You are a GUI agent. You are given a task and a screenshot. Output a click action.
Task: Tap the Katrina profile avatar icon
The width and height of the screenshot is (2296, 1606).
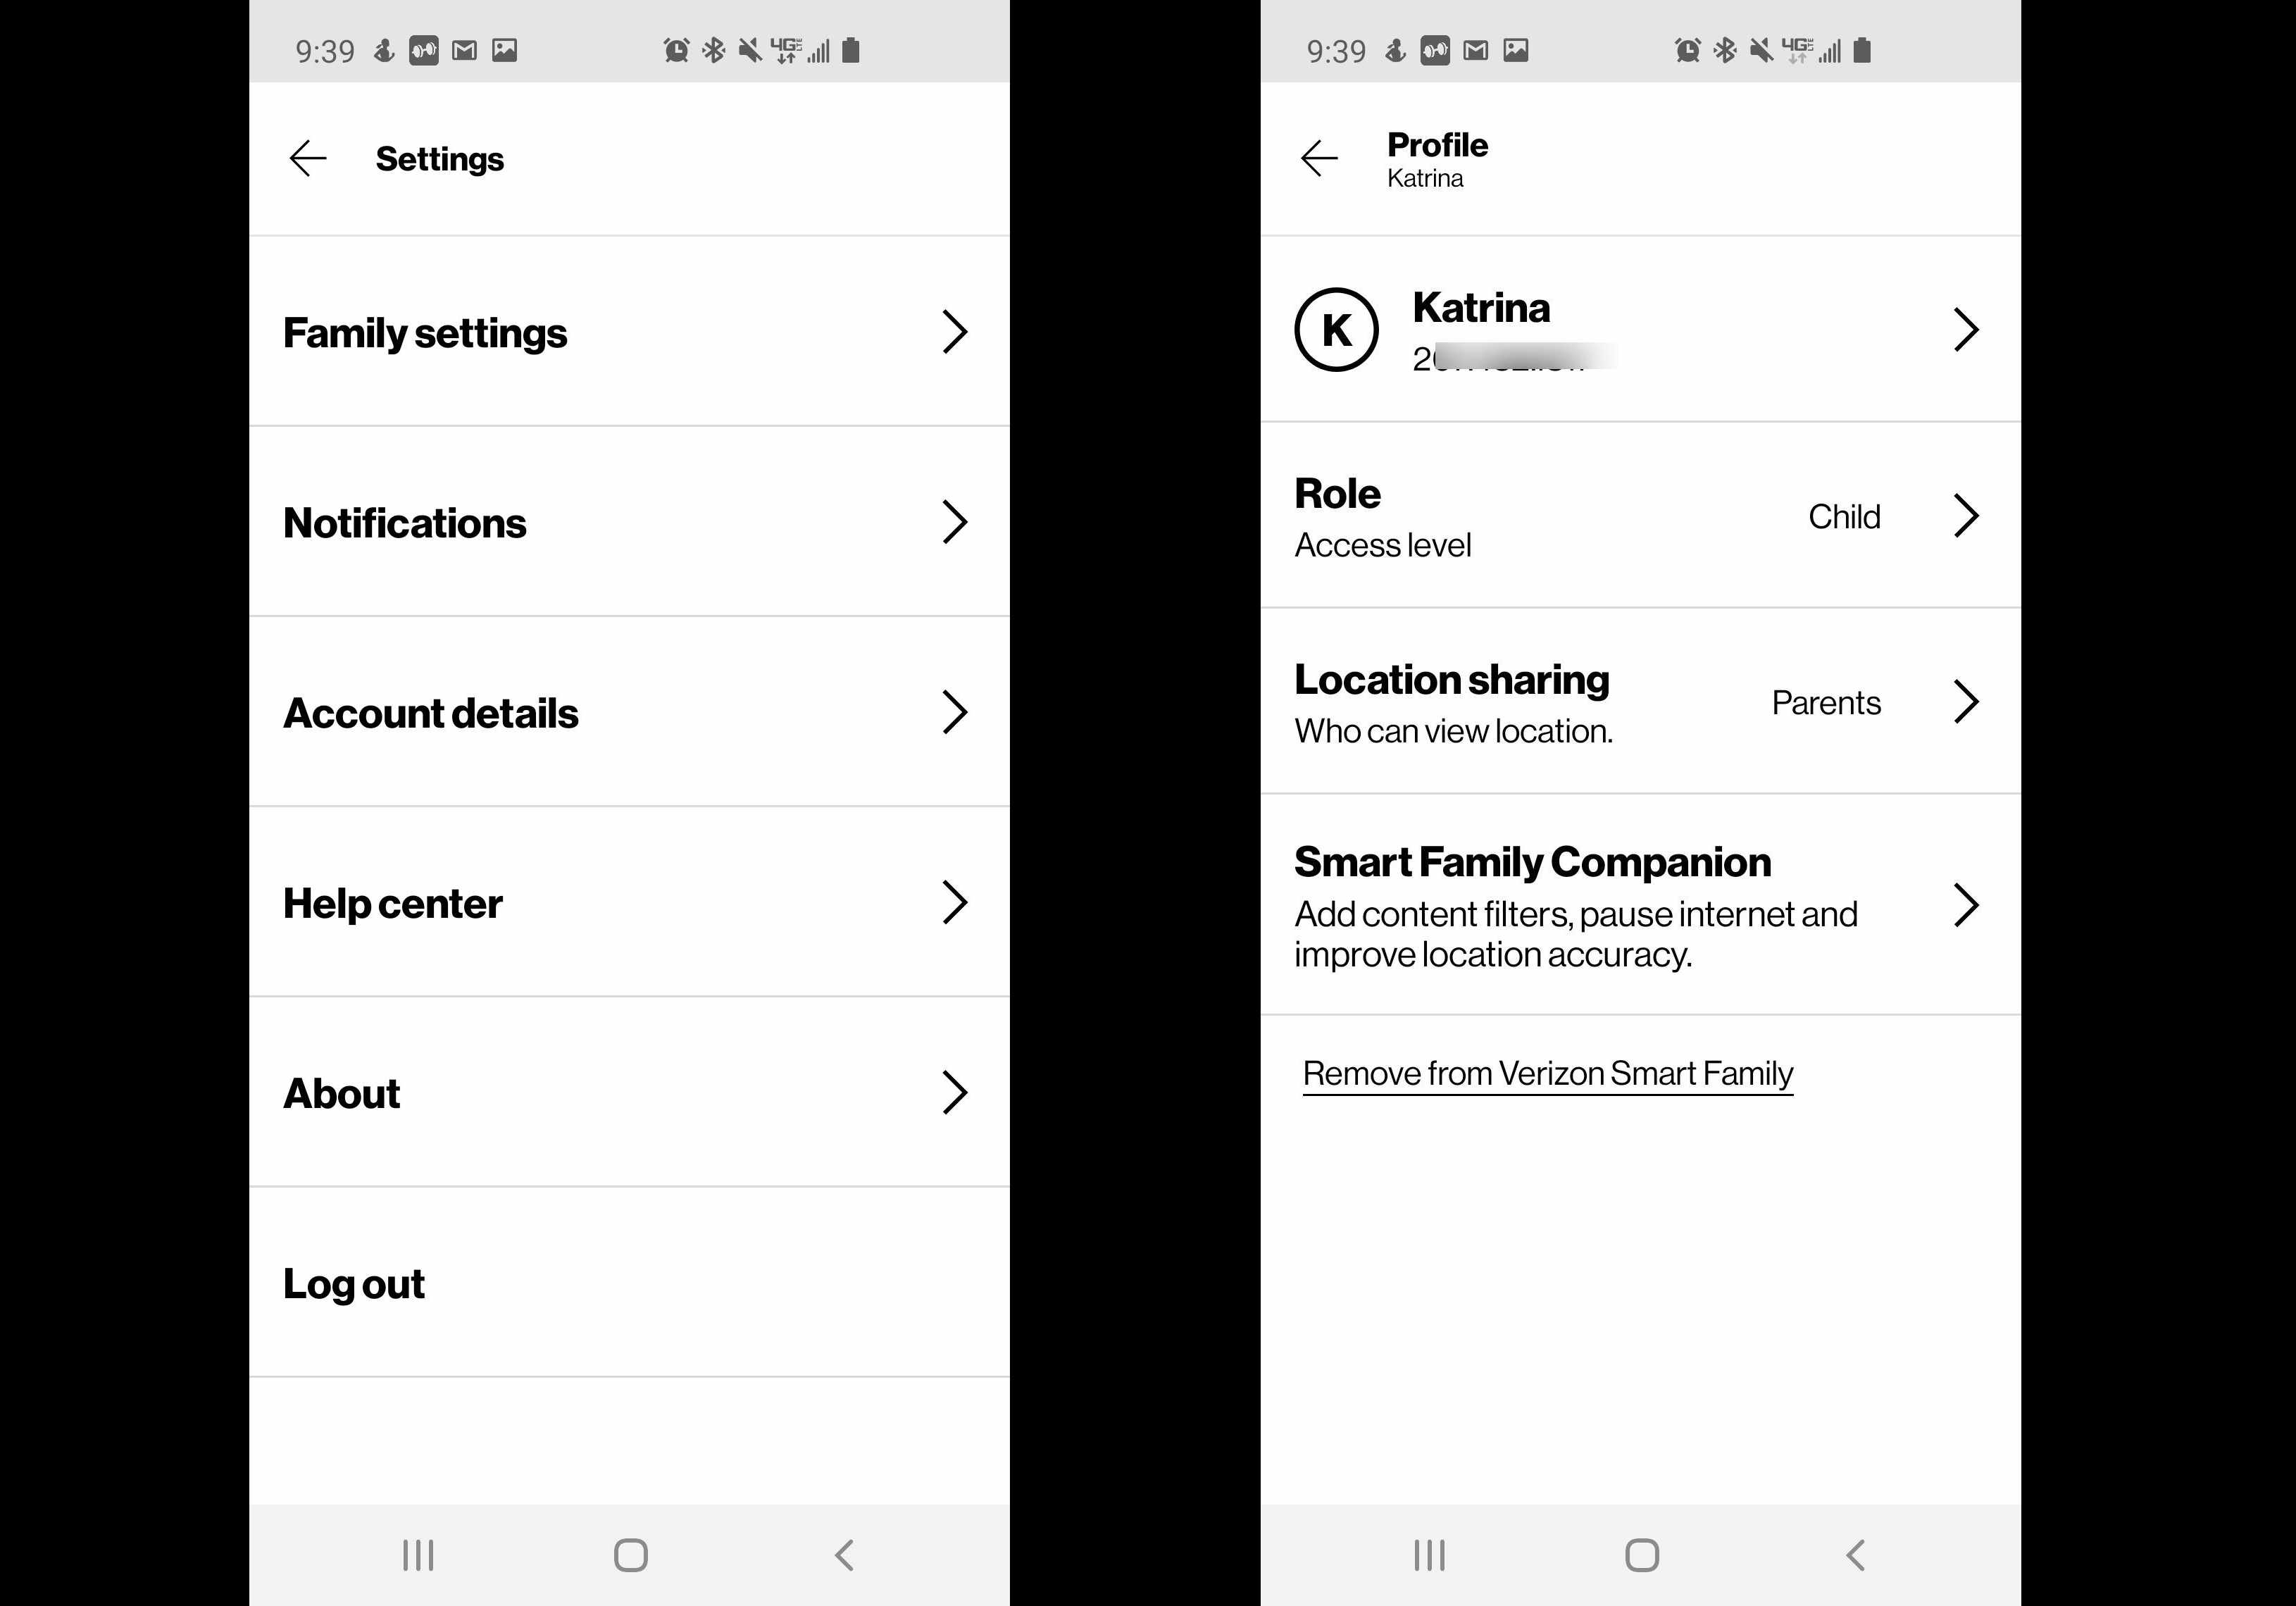pos(1337,330)
